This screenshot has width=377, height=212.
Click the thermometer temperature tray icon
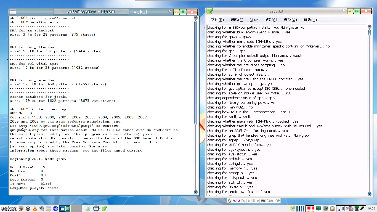pyautogui.click(x=339, y=209)
